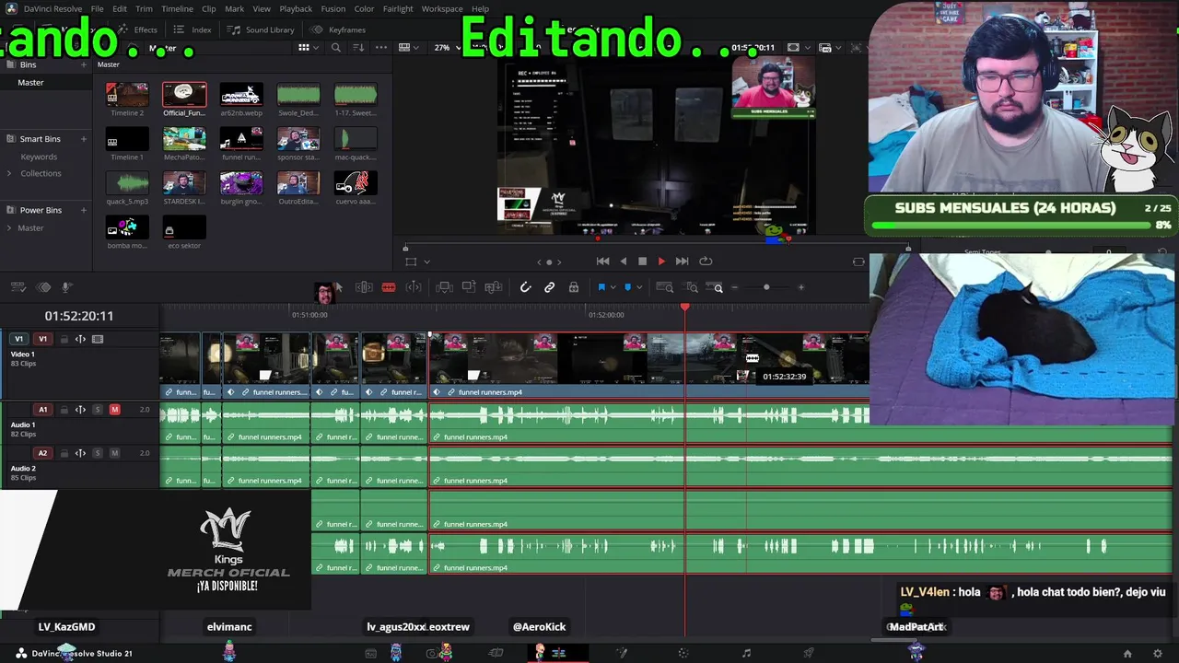Solo the Audio 2 track
1179x663 pixels.
(97, 453)
